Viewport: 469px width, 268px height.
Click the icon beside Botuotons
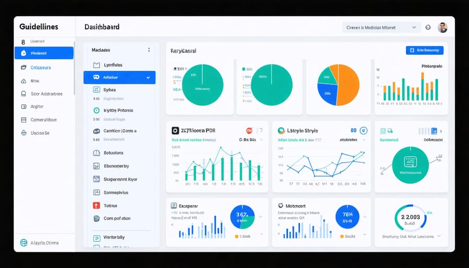pos(96,153)
